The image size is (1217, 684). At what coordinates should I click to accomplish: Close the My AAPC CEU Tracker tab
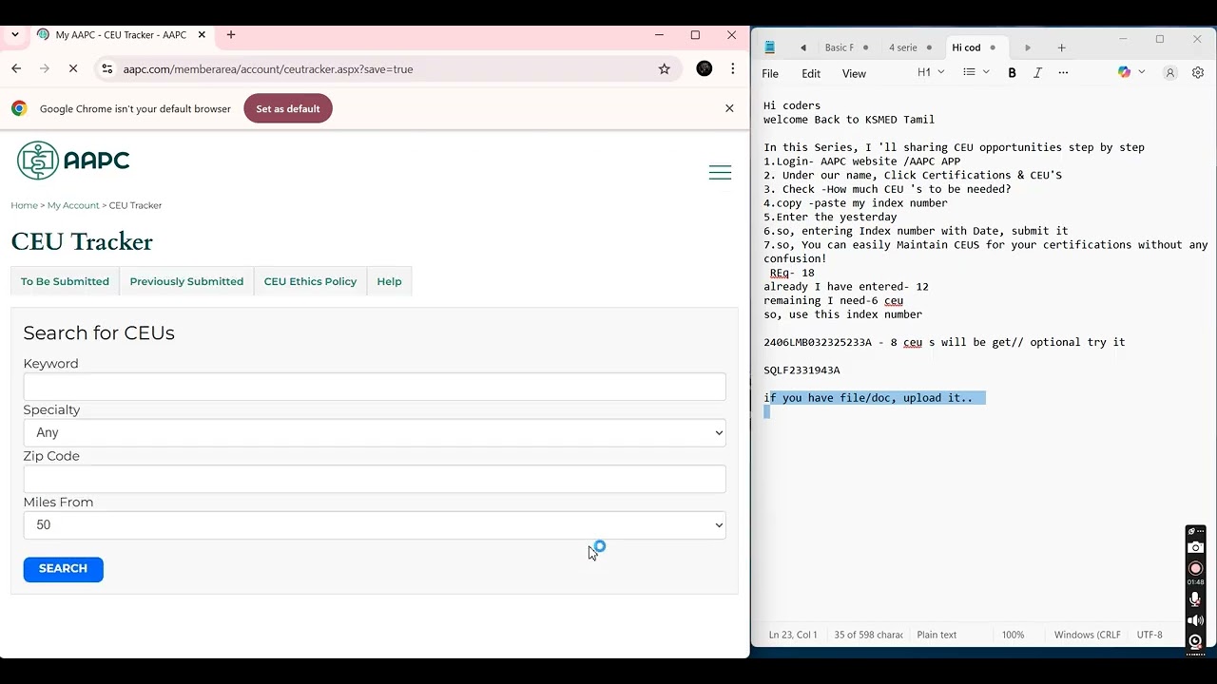pos(202,35)
